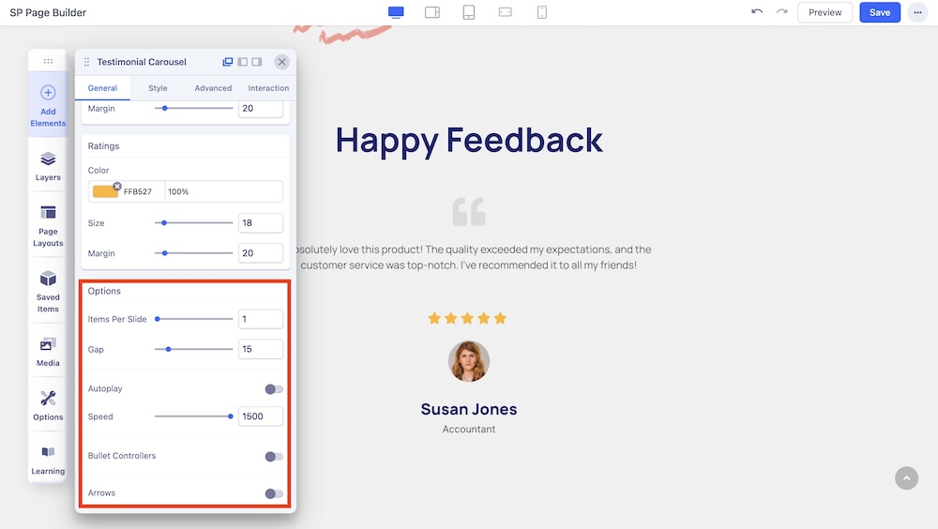Open Page Layouts in sidebar
The image size is (938, 529).
coord(48,225)
